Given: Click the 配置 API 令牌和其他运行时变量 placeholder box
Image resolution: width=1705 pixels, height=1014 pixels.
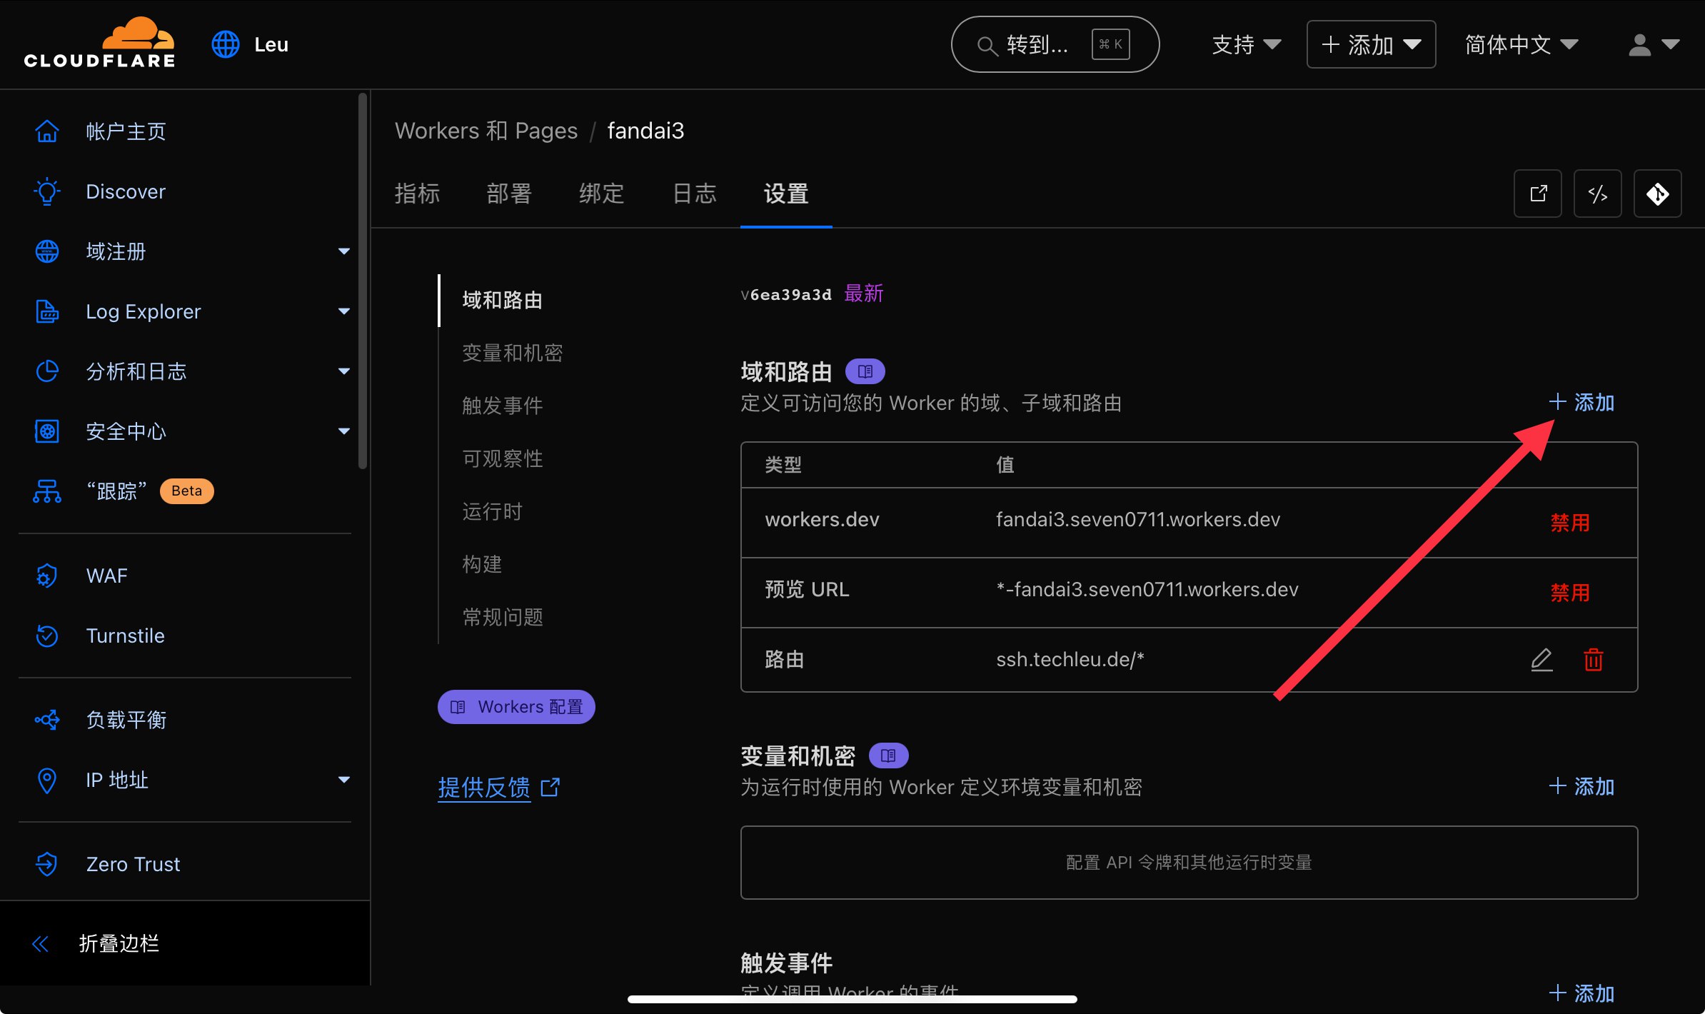Looking at the screenshot, I should (x=1189, y=863).
